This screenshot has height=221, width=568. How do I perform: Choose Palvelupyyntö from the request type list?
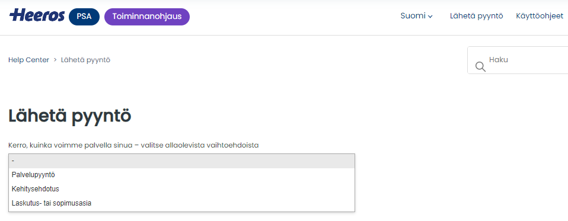point(181,175)
